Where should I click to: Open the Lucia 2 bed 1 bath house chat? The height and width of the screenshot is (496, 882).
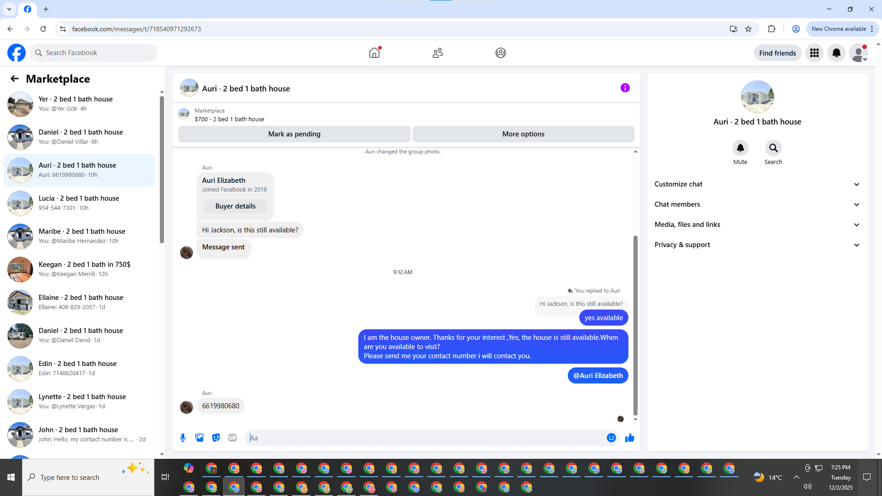(79, 203)
